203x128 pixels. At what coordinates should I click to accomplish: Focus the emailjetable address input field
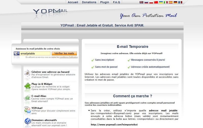point(35,53)
